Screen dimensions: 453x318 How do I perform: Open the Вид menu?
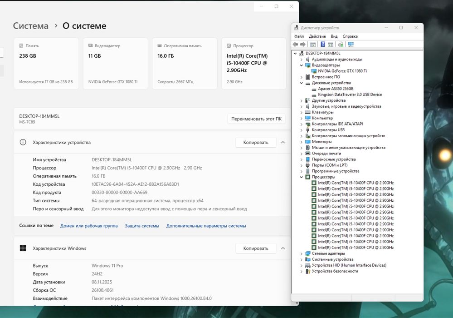(334, 36)
